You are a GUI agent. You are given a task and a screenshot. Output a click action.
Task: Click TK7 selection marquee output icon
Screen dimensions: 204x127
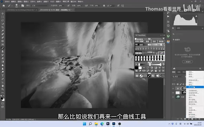[145, 76]
